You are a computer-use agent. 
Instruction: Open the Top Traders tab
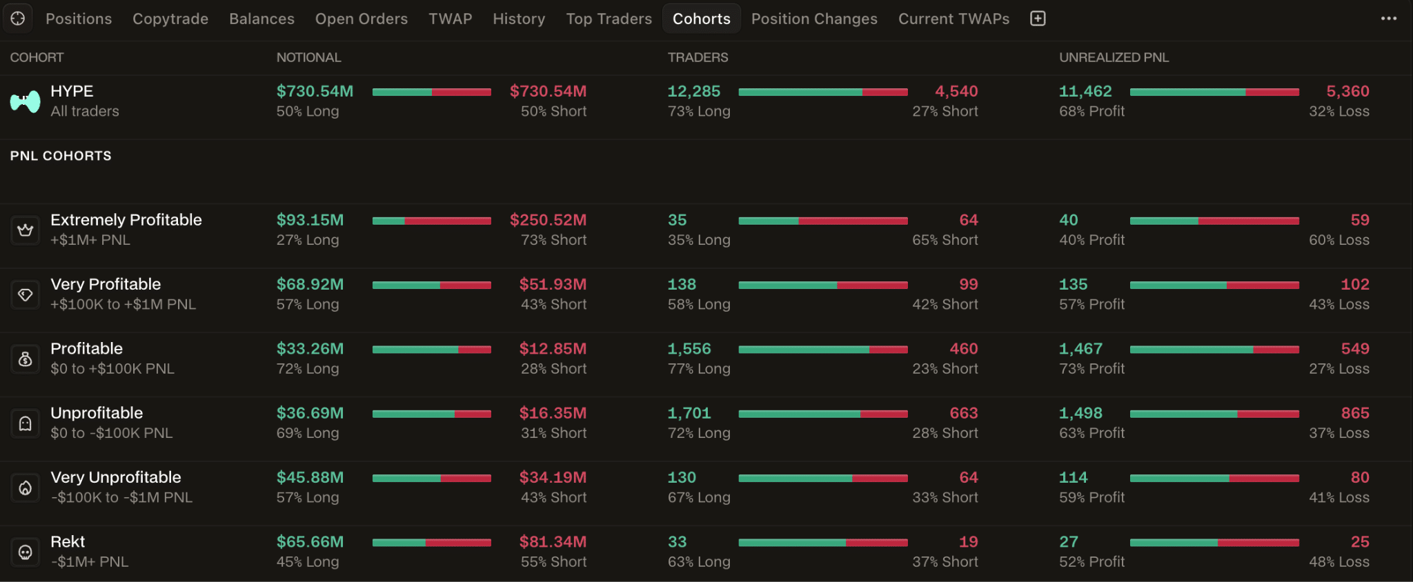pyautogui.click(x=609, y=19)
